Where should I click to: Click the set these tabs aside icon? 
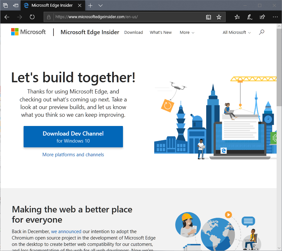pyautogui.click(x=16, y=5)
